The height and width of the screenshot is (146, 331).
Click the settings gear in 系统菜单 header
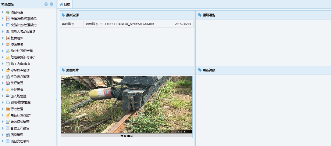pos(51,4)
